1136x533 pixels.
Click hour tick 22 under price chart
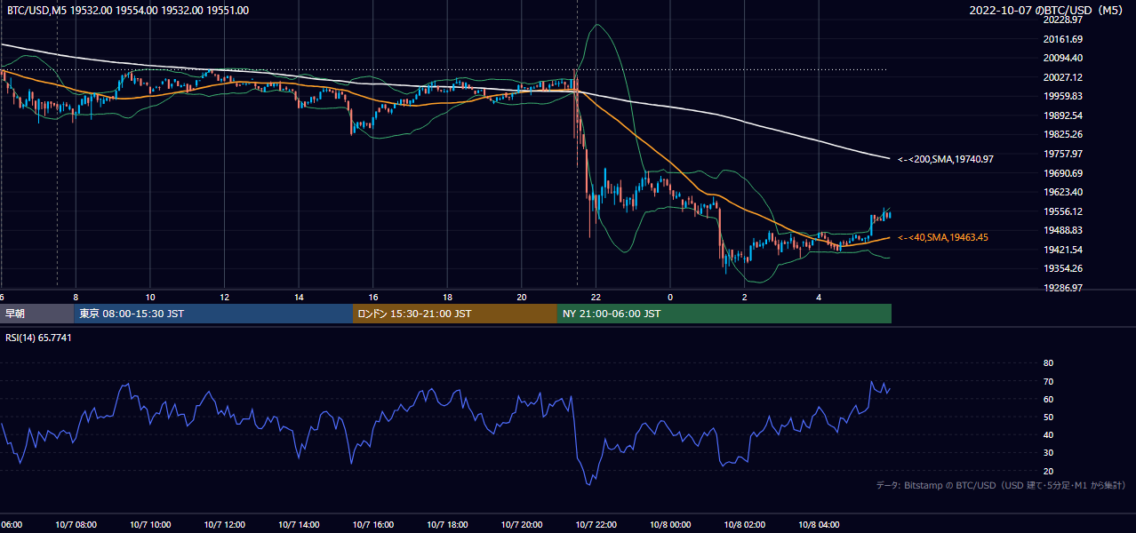(x=596, y=298)
